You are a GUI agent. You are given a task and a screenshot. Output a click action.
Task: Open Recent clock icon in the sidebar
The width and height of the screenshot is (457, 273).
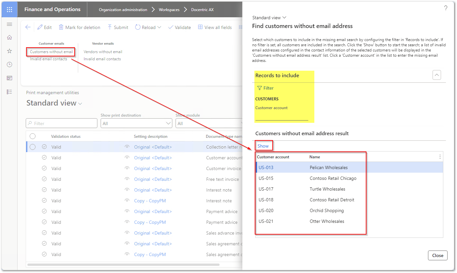pos(9,65)
